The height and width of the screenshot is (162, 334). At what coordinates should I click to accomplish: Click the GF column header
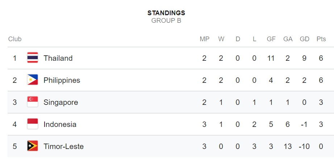point(271,39)
